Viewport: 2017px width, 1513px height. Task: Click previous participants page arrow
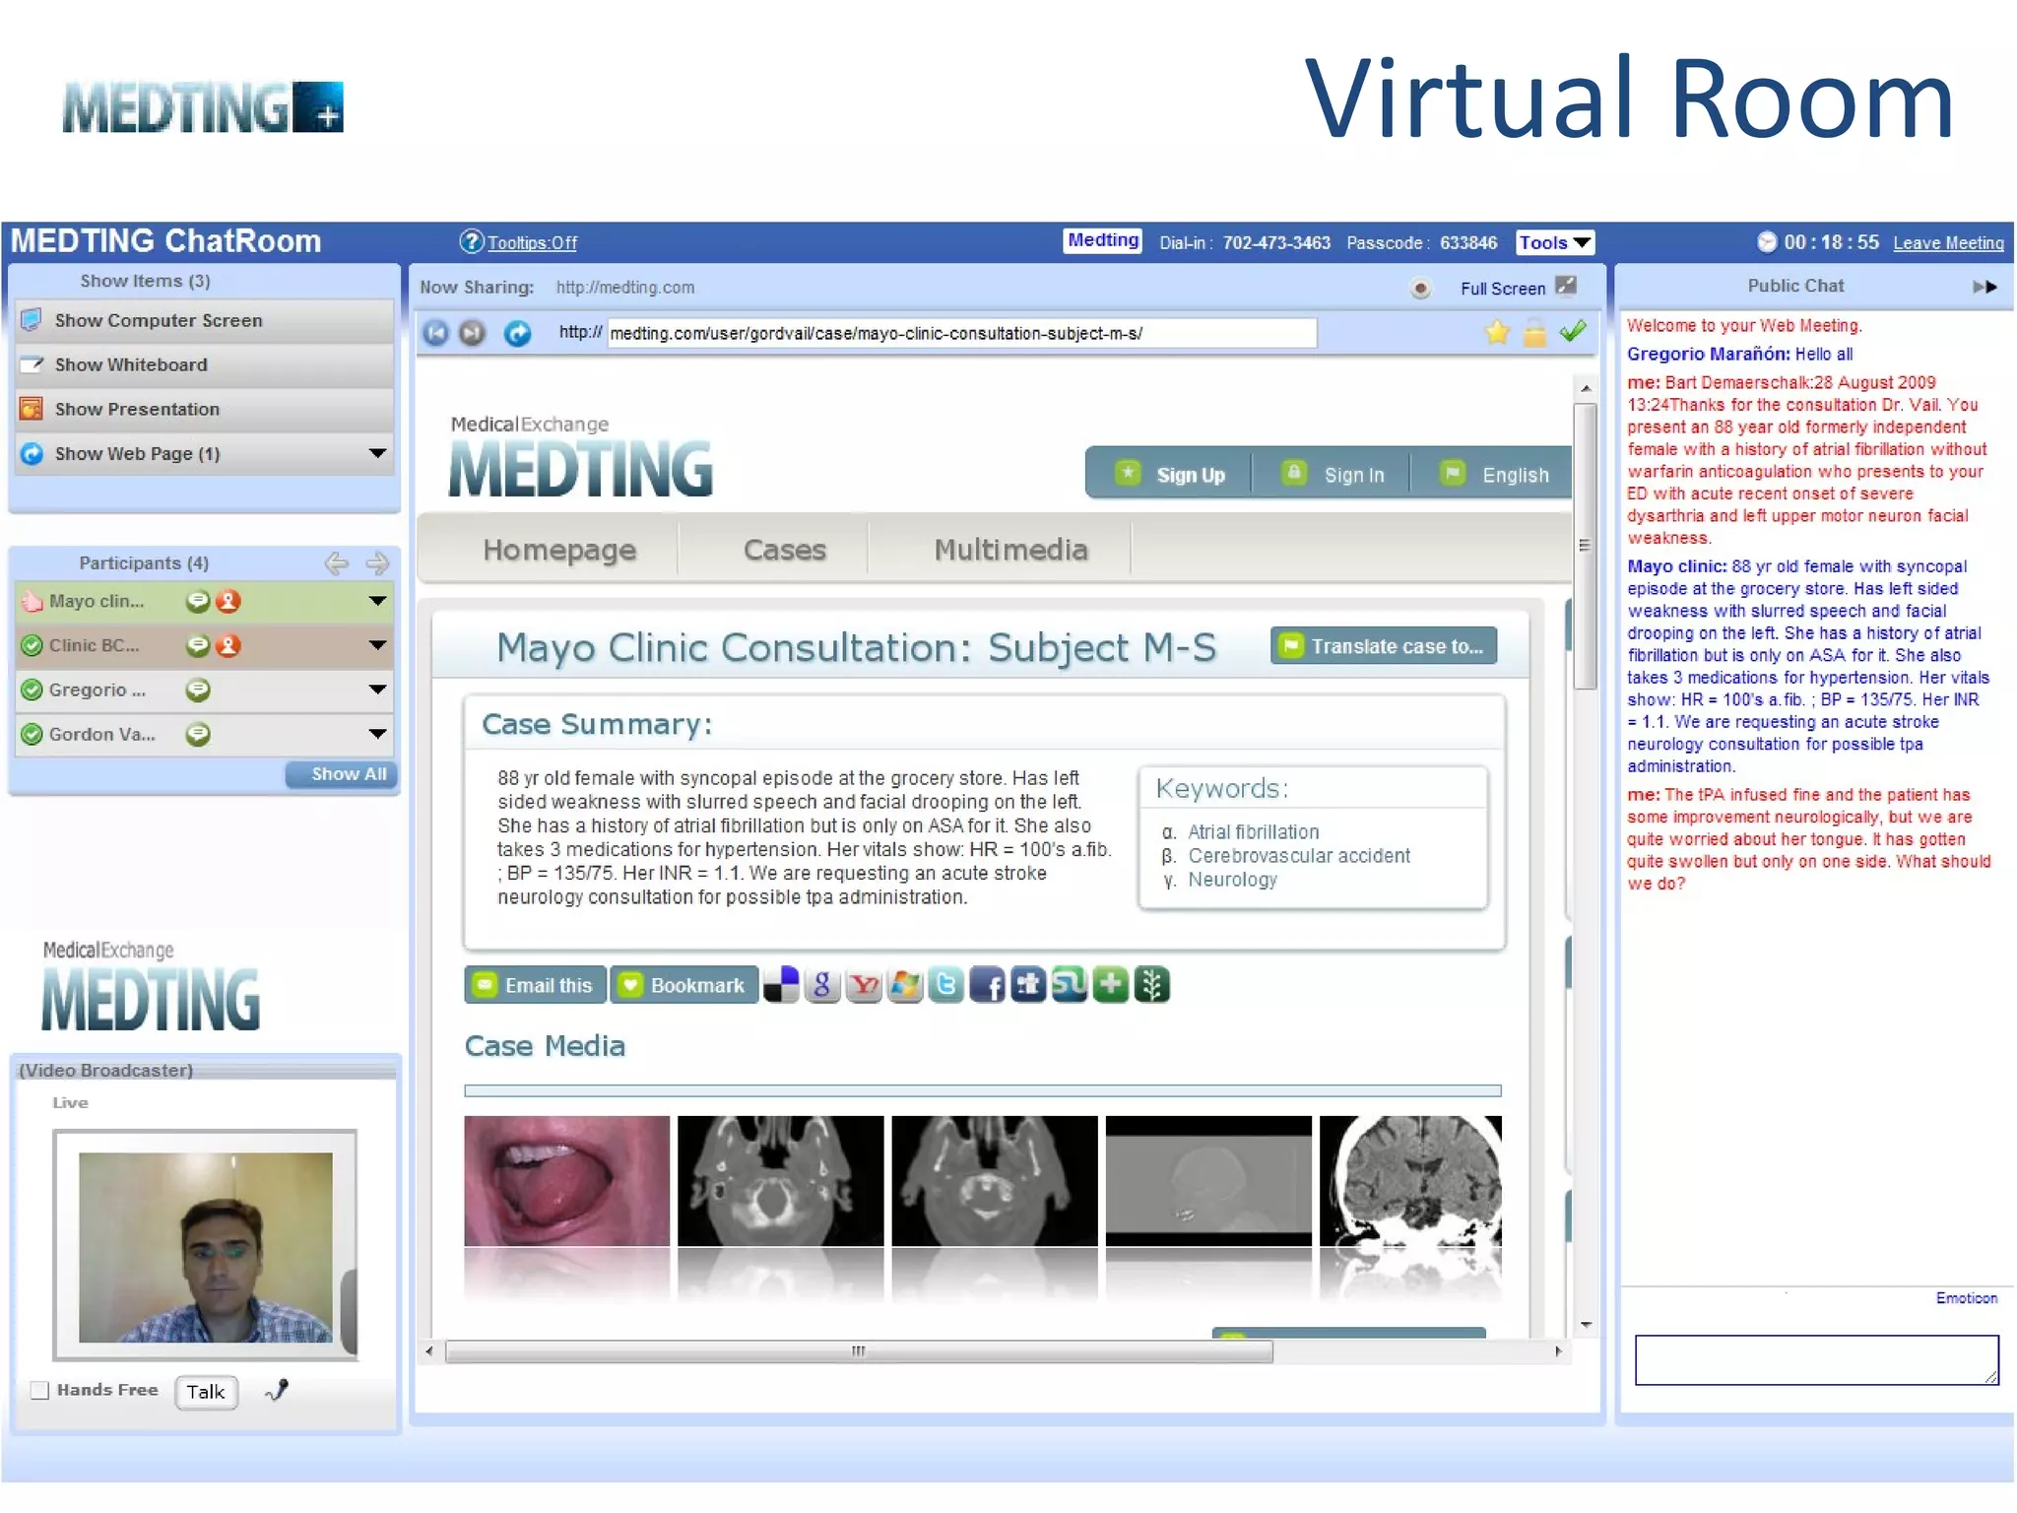point(336,563)
